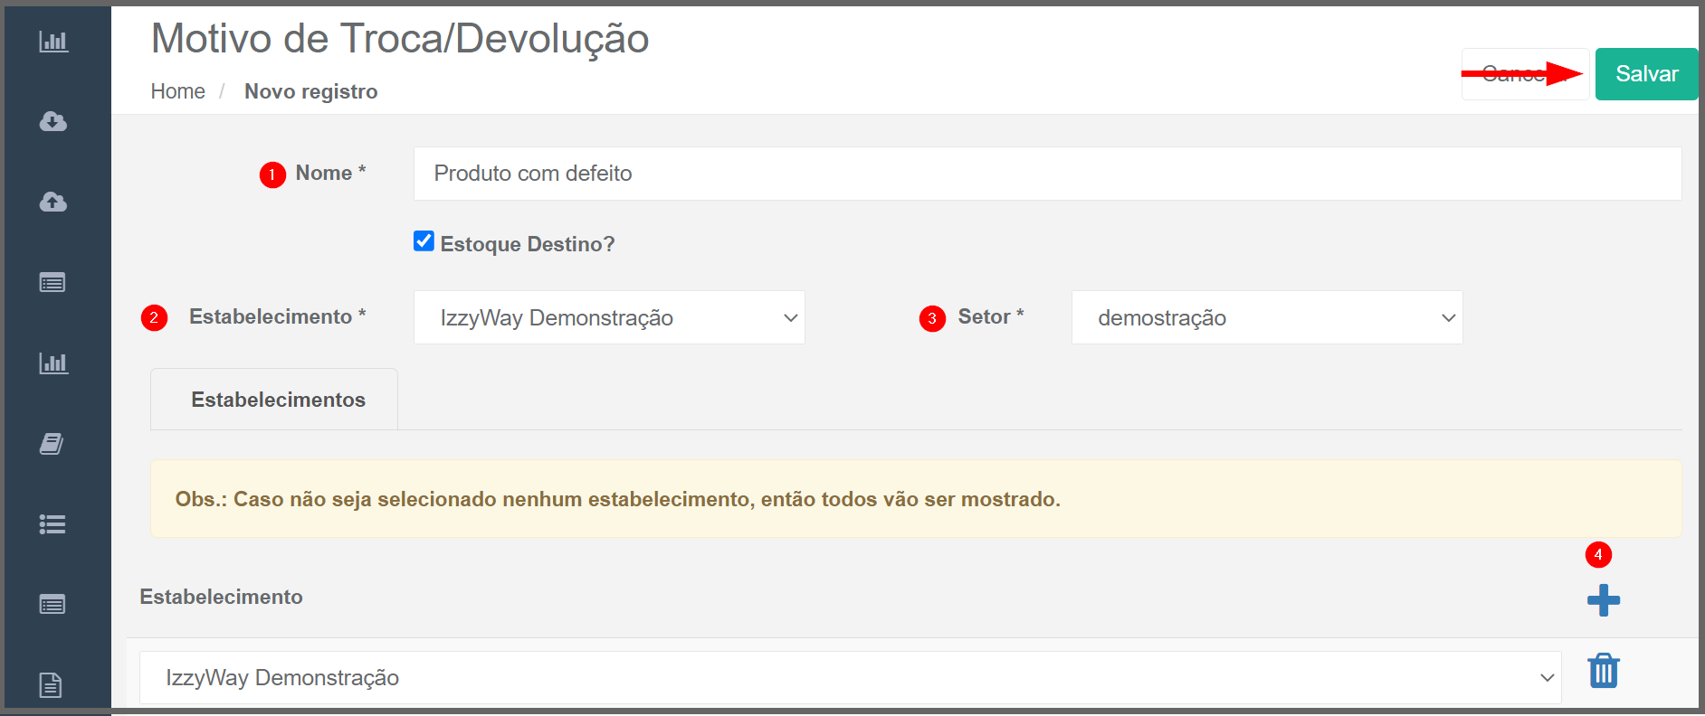Select the book icon in sidebar
The width and height of the screenshot is (1705, 716).
[52, 444]
